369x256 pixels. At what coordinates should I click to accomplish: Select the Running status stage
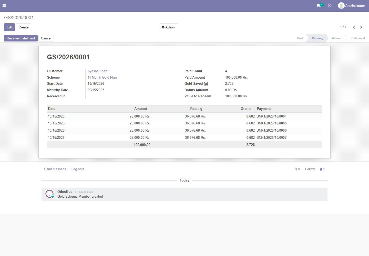(317, 38)
